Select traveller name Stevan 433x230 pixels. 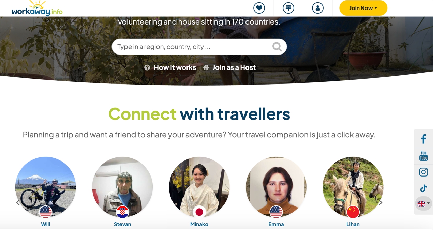[x=122, y=224]
